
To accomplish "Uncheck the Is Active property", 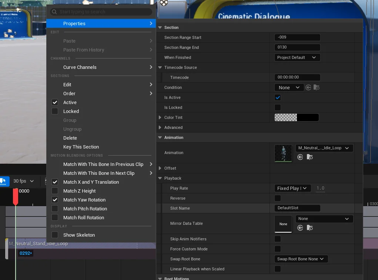I will tap(278, 97).
